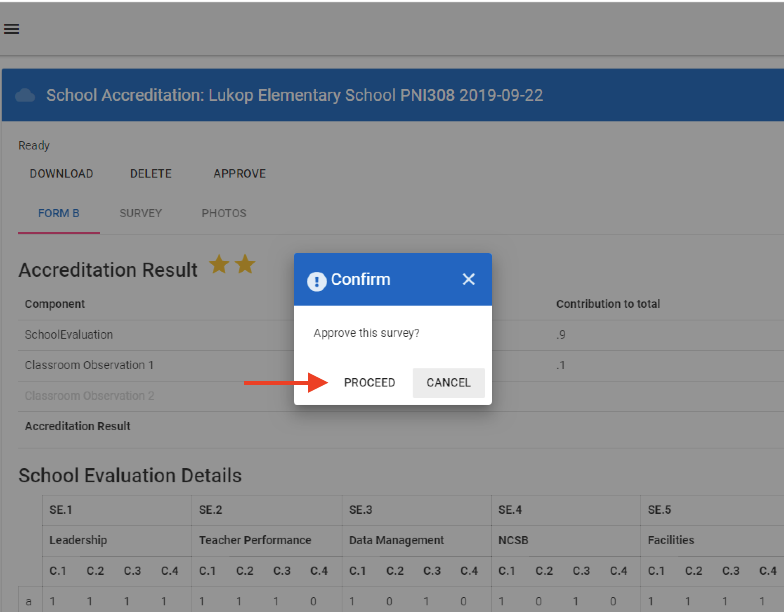Cancel the survey approval

tap(449, 383)
